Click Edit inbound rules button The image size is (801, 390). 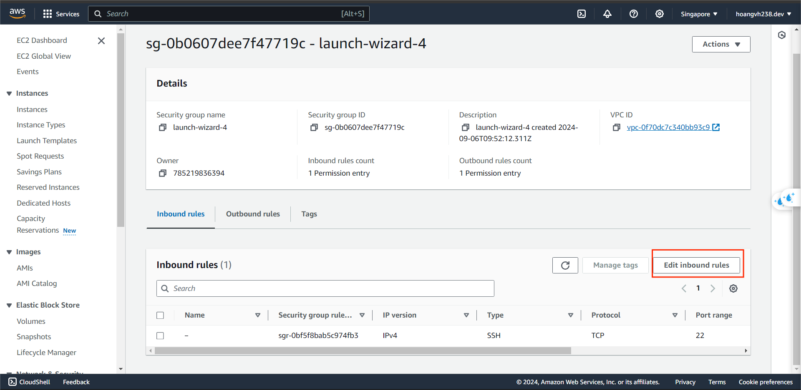(x=697, y=265)
